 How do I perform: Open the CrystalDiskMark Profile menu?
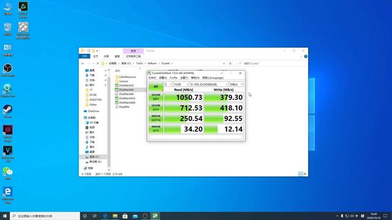pos(173,78)
